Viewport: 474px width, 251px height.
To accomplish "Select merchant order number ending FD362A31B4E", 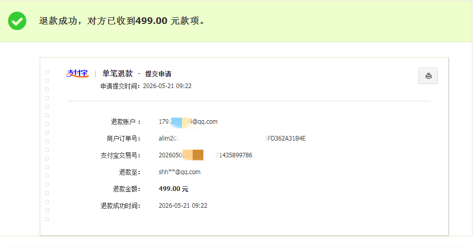I will [232, 138].
